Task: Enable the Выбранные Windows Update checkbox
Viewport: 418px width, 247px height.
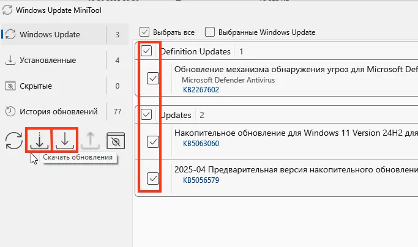Action: (210, 32)
